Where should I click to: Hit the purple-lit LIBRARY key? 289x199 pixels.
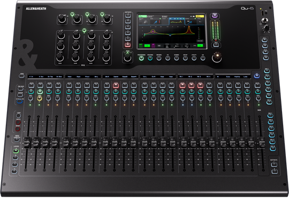tap(215, 16)
